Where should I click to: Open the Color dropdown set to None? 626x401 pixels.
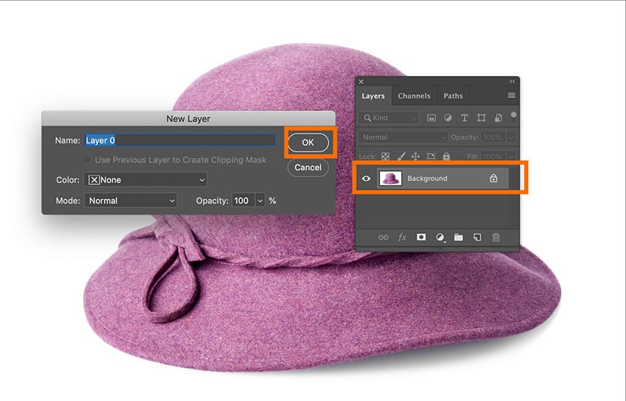(146, 180)
